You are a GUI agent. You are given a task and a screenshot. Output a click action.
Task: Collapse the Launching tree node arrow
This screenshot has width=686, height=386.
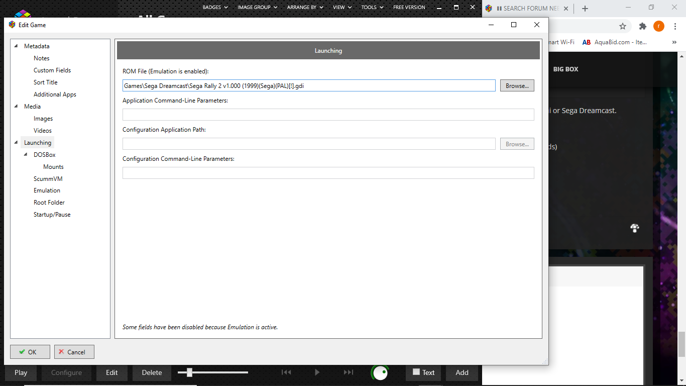pos(17,143)
